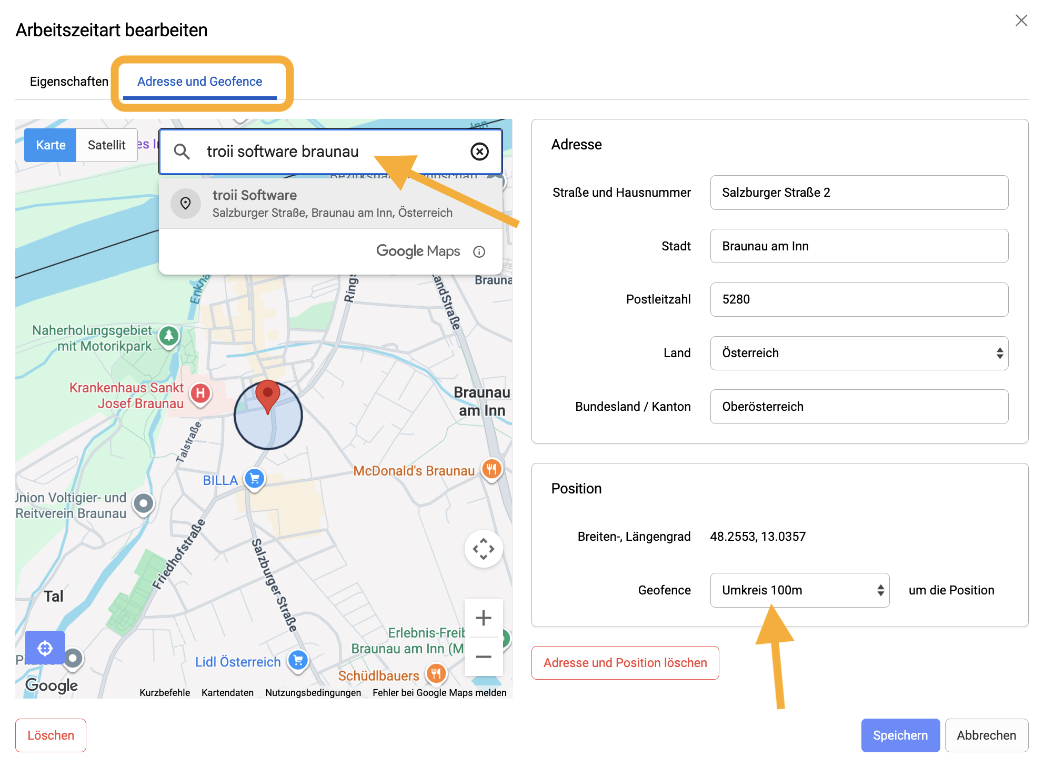This screenshot has width=1044, height=767.
Task: Switch map to Satellit view
Action: 107,145
